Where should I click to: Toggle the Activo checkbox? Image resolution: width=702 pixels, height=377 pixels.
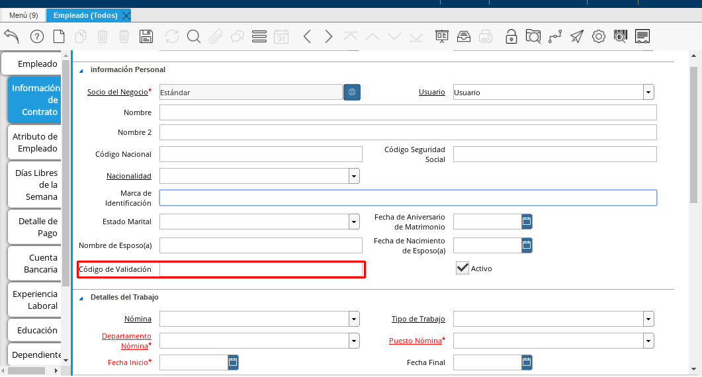[x=462, y=268]
